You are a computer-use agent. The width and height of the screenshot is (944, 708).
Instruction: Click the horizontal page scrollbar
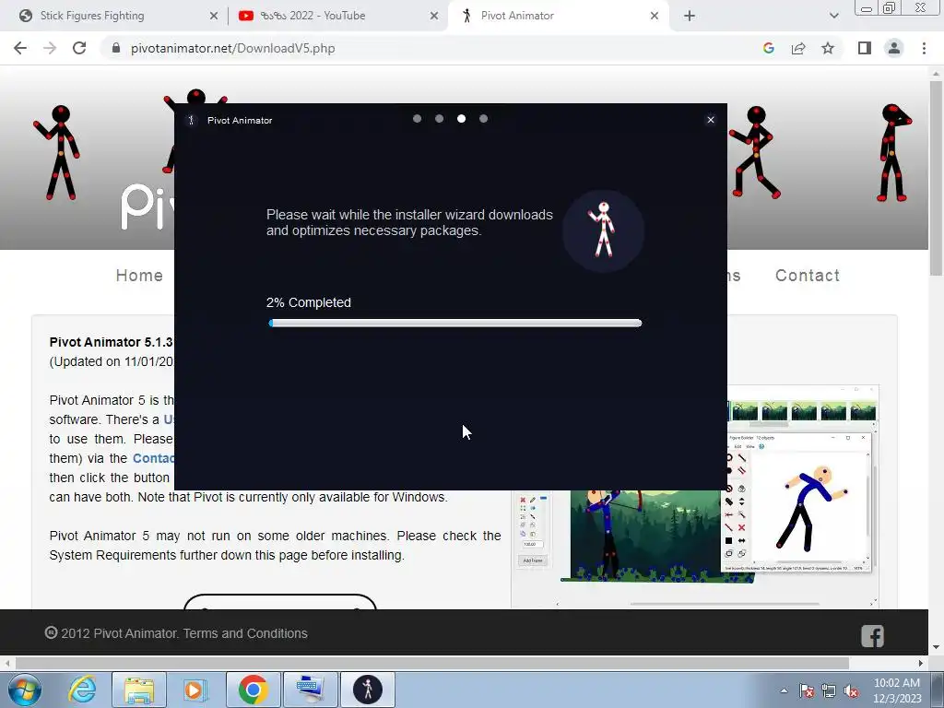(431, 663)
